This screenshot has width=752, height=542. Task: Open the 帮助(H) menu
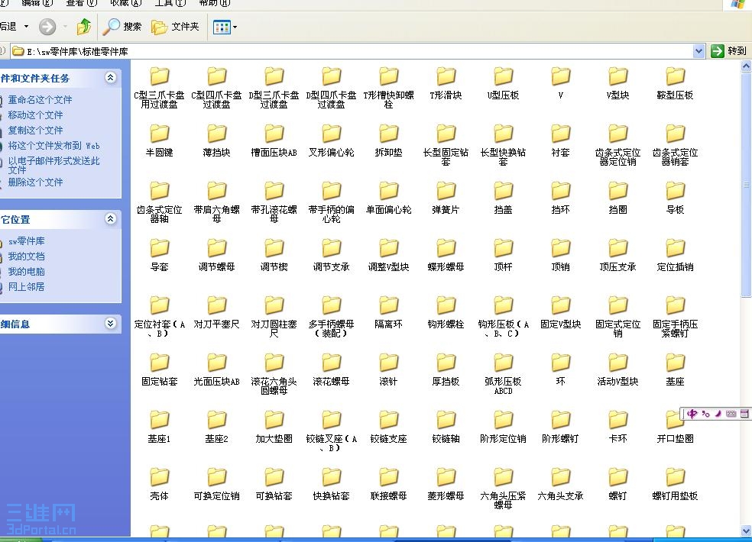[215, 3]
